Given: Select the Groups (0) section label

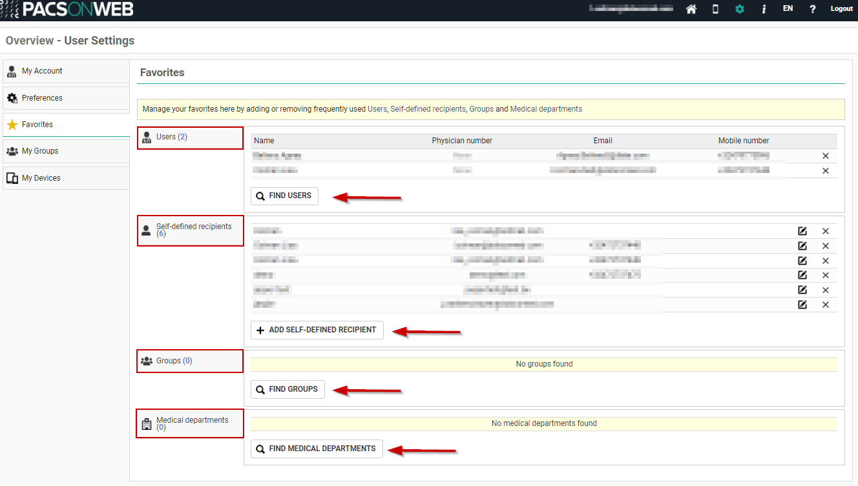Looking at the screenshot, I should point(190,361).
